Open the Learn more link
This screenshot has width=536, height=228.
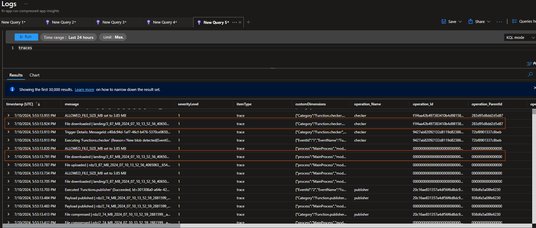point(84,90)
